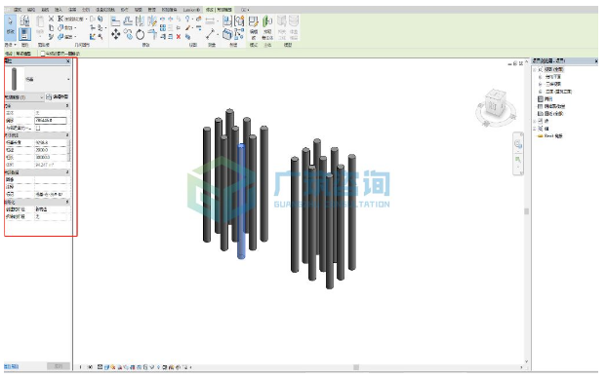This screenshot has height=378, width=607.
Task: Open the View (视图) ribbon tab
Action: point(139,10)
